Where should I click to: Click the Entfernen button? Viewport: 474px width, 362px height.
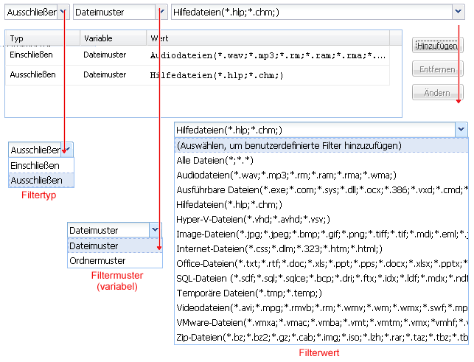(x=437, y=69)
